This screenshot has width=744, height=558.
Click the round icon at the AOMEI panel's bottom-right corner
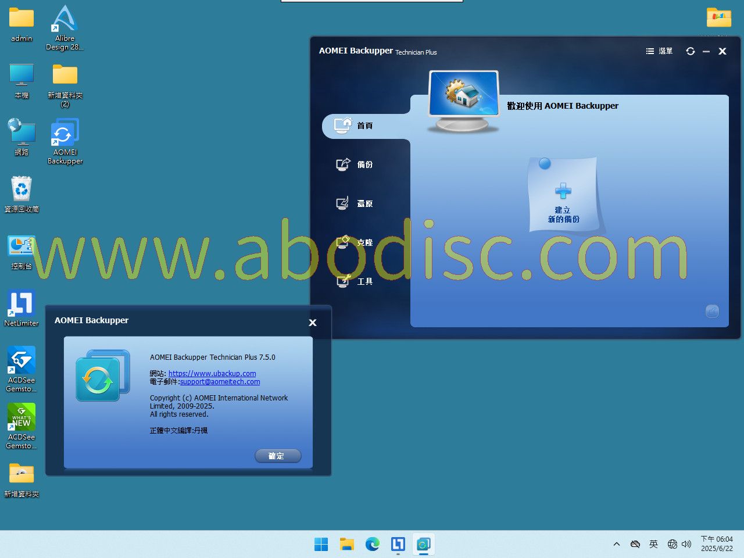[x=712, y=312]
